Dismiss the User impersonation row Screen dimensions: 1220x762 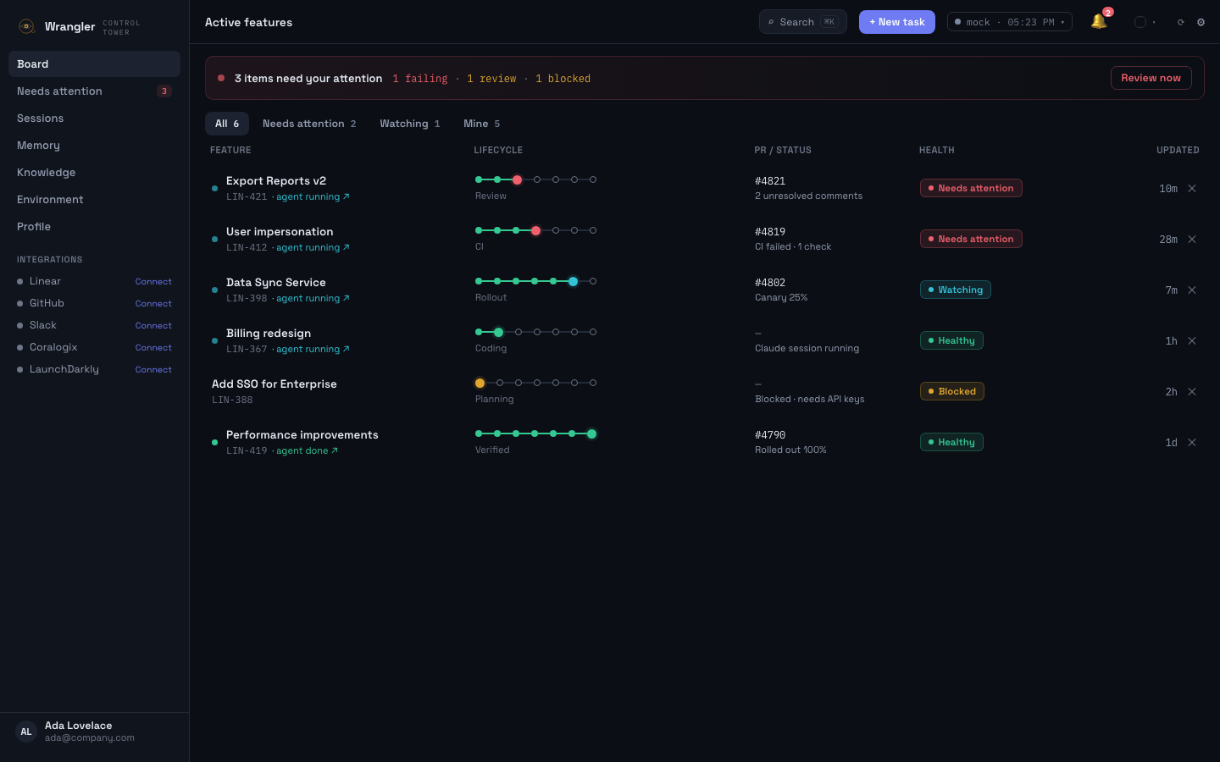click(x=1192, y=239)
